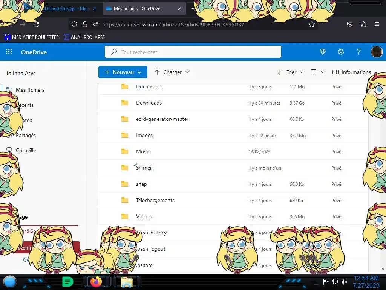Image resolution: width=386 pixels, height=290 pixels.
Task: Click the Music folder icon
Action: click(x=125, y=152)
